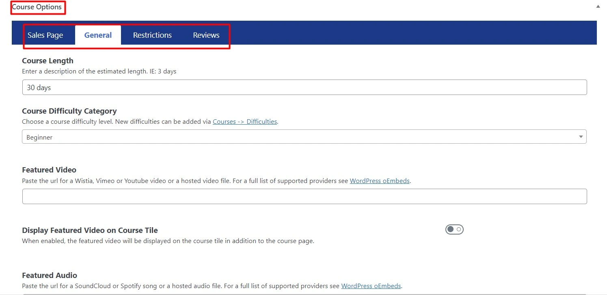Viewport: 607px width, 295px height.
Task: Click the Course Length label
Action: click(x=48, y=61)
